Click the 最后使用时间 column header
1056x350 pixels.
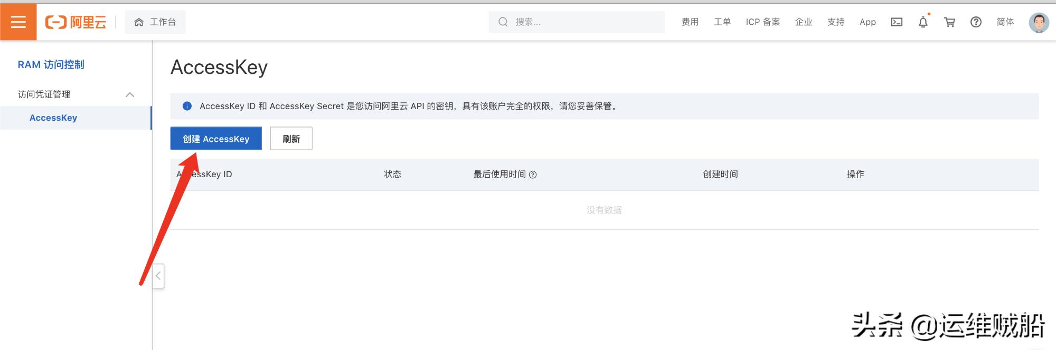point(499,174)
